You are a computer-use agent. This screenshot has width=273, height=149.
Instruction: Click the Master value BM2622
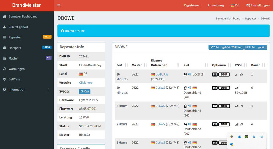(x=84, y=135)
